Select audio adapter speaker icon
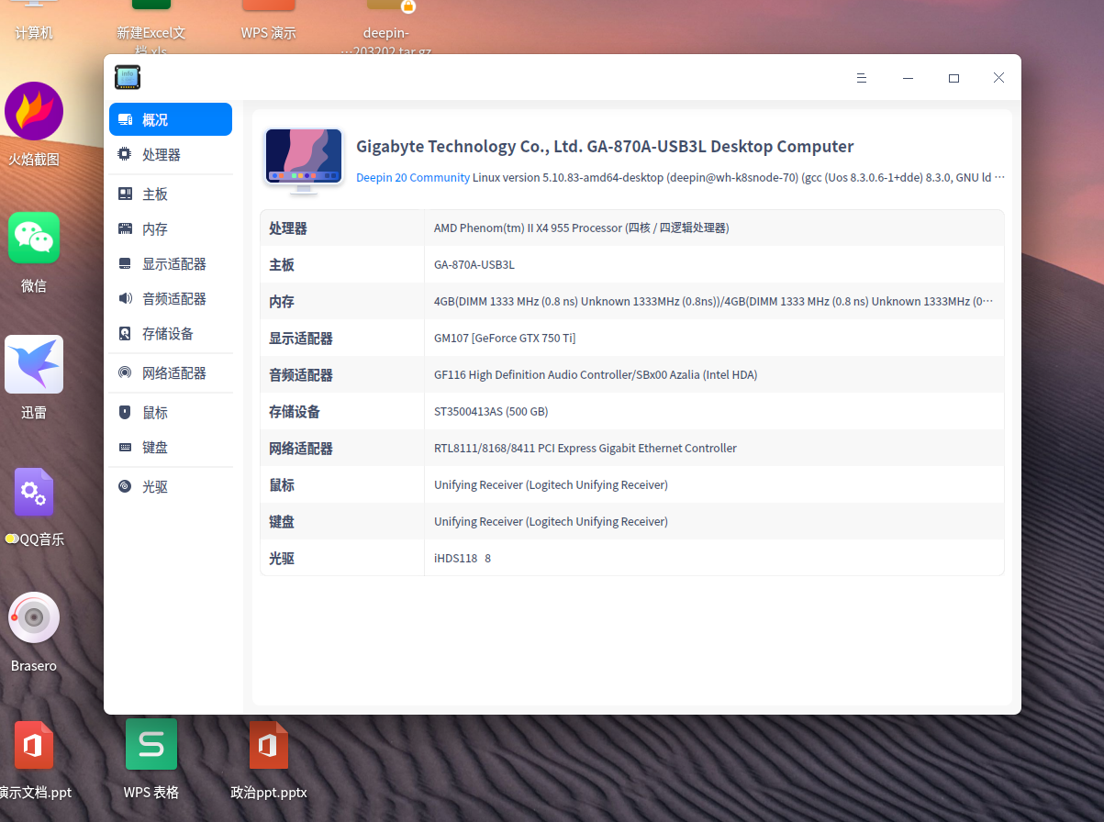This screenshot has height=822, width=1104. pos(125,299)
